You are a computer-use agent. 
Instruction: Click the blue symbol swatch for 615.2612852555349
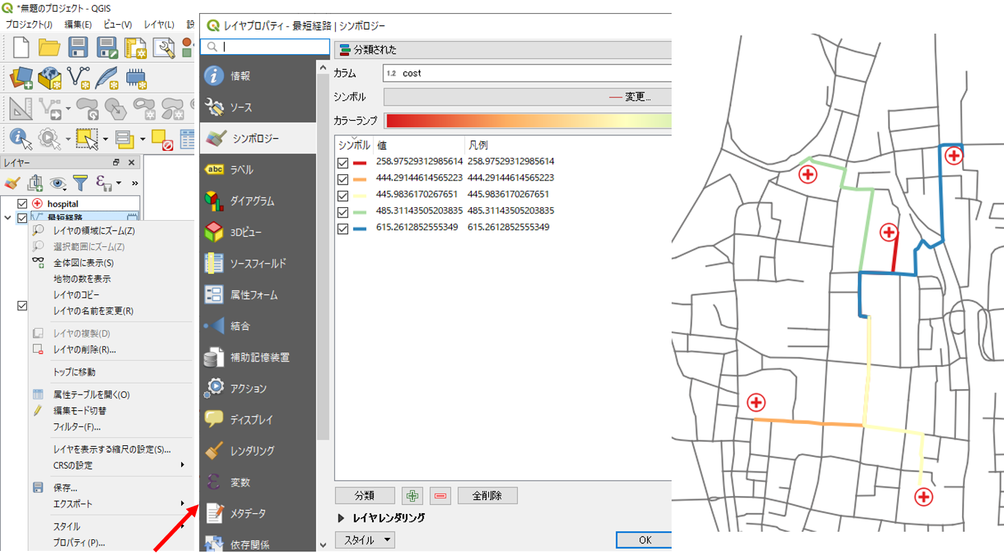pos(361,228)
